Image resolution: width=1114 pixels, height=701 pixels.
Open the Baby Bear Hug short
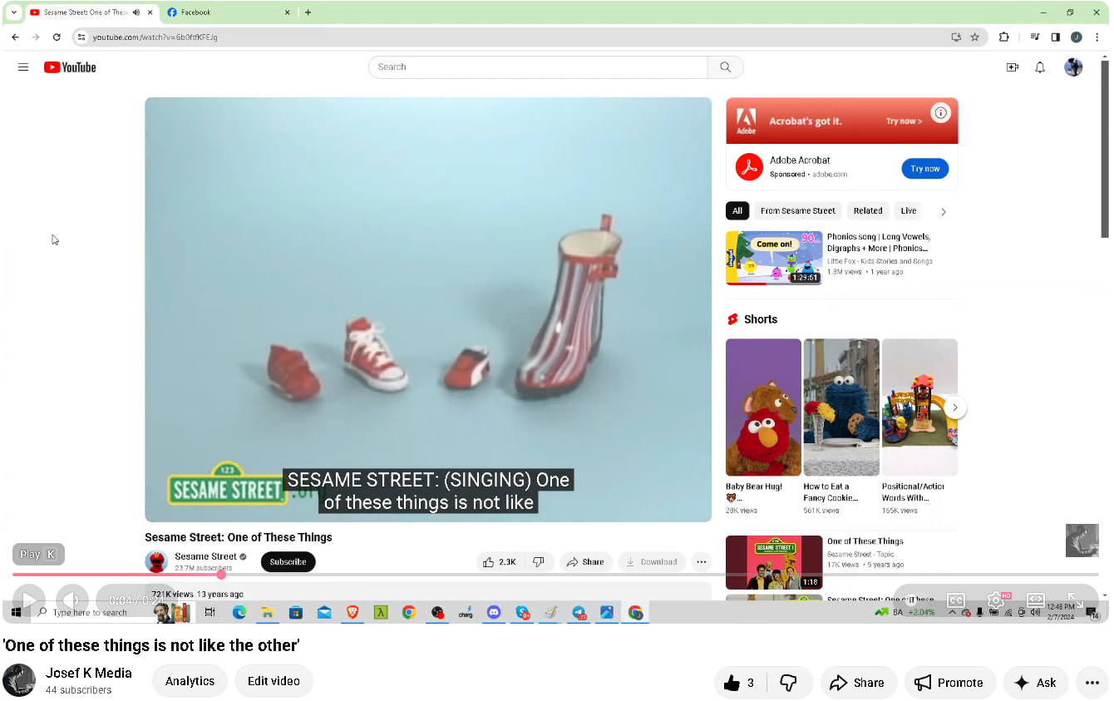click(763, 407)
